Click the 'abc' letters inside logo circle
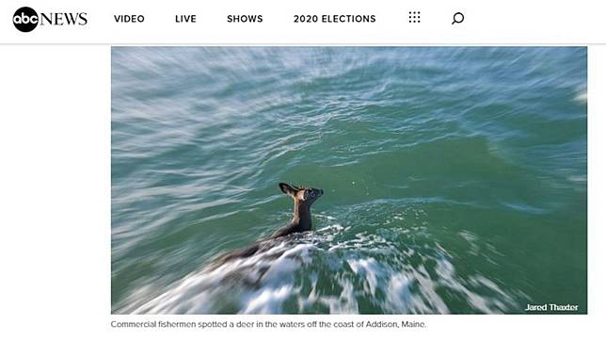The width and height of the screenshot is (606, 341). tap(25, 20)
